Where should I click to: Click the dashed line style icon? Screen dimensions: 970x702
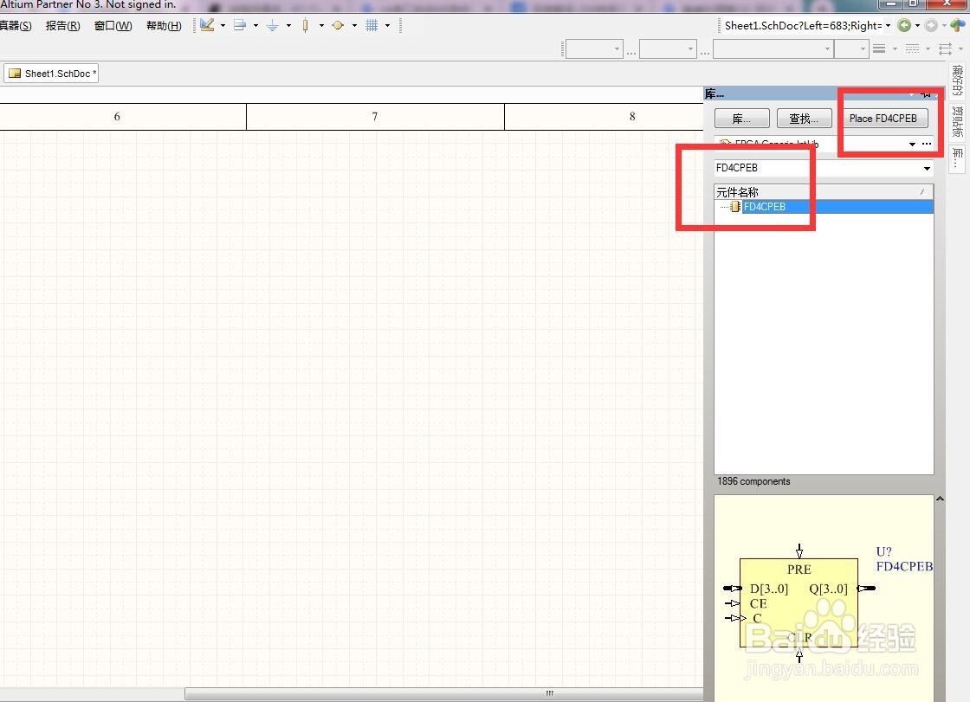[913, 48]
